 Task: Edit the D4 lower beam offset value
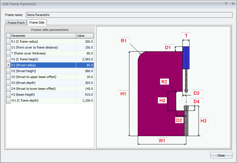(85, 89)
